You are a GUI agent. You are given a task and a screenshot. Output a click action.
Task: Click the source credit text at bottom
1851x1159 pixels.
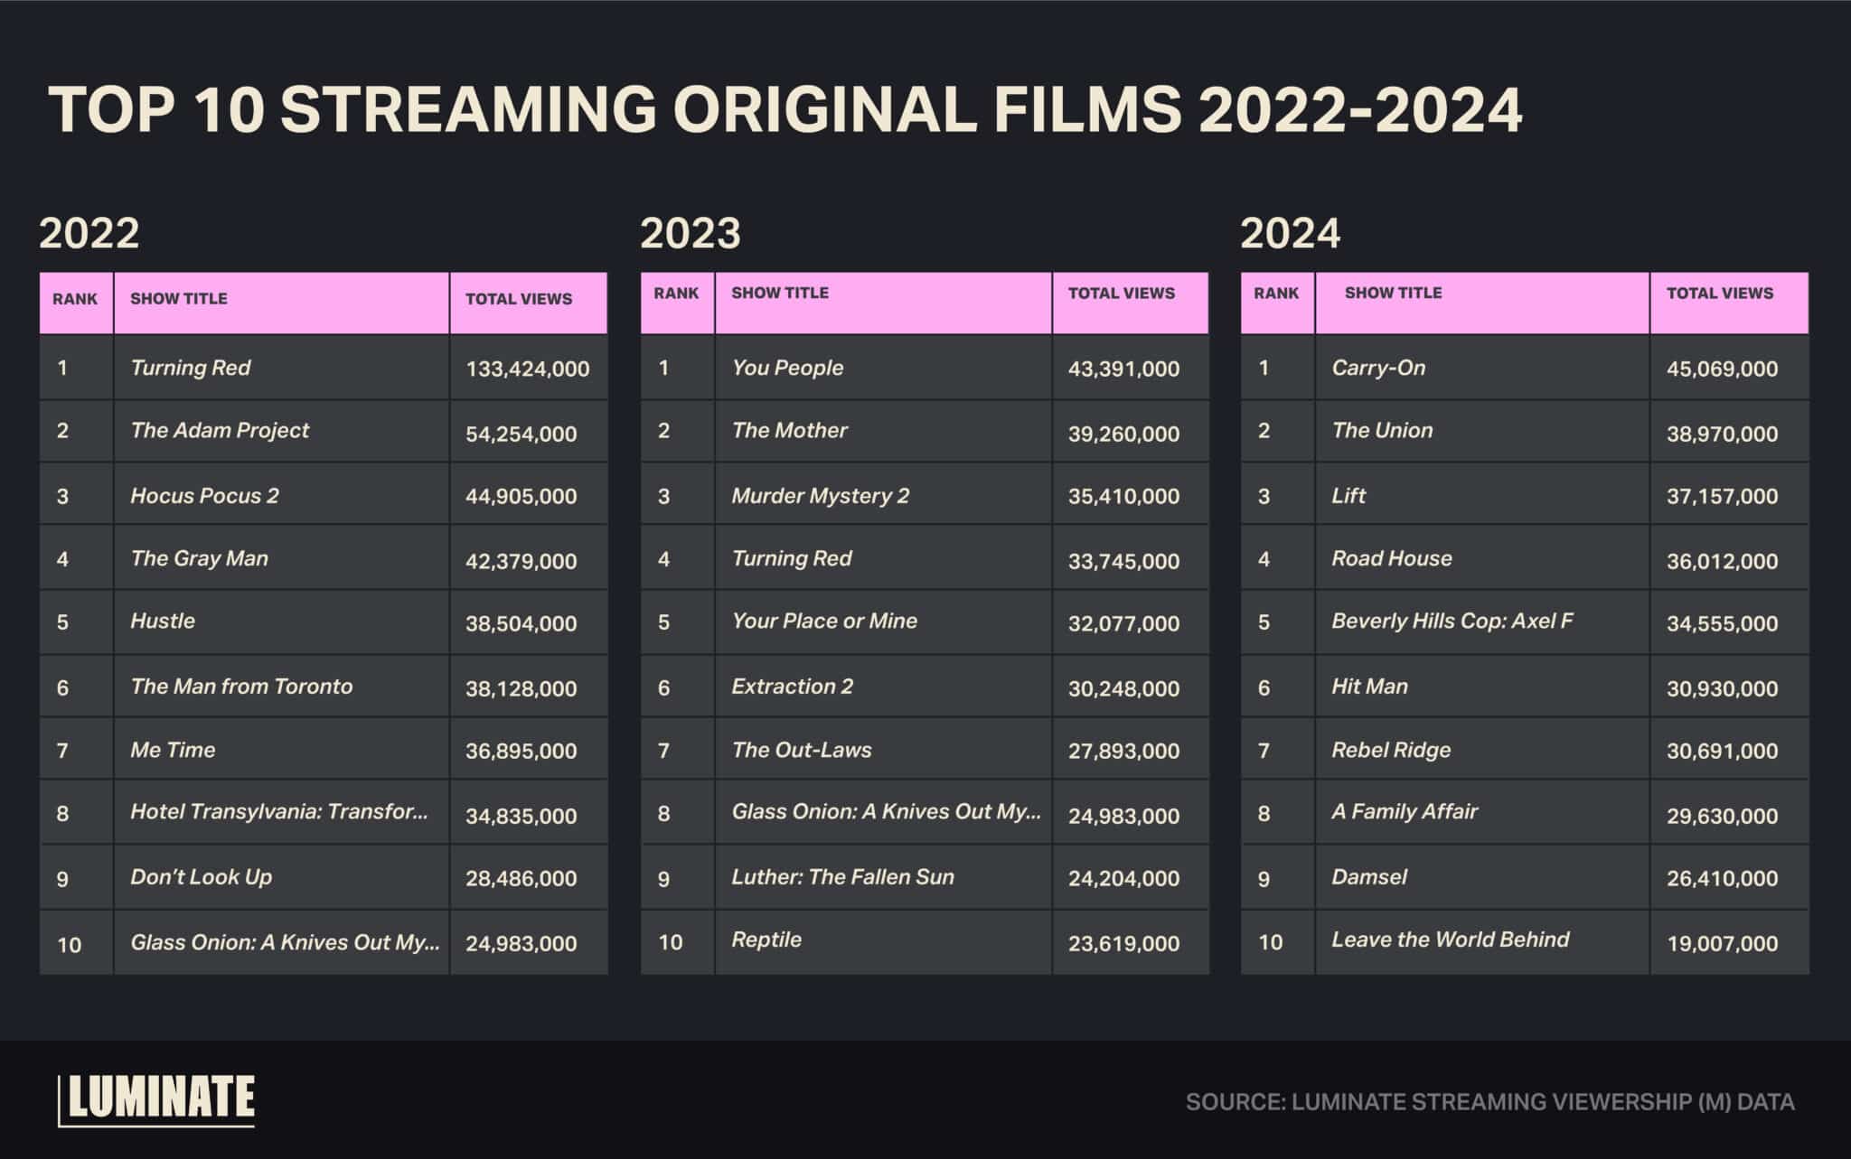pyautogui.click(x=1490, y=1102)
